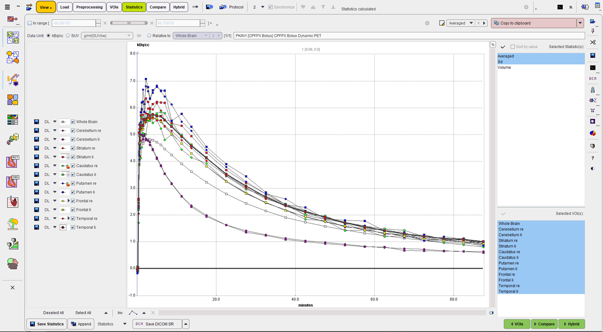Open the DL dropdown for Temporal re
603x332 pixels.
click(54, 218)
